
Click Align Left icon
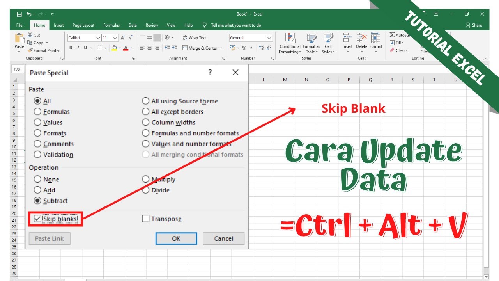142,48
